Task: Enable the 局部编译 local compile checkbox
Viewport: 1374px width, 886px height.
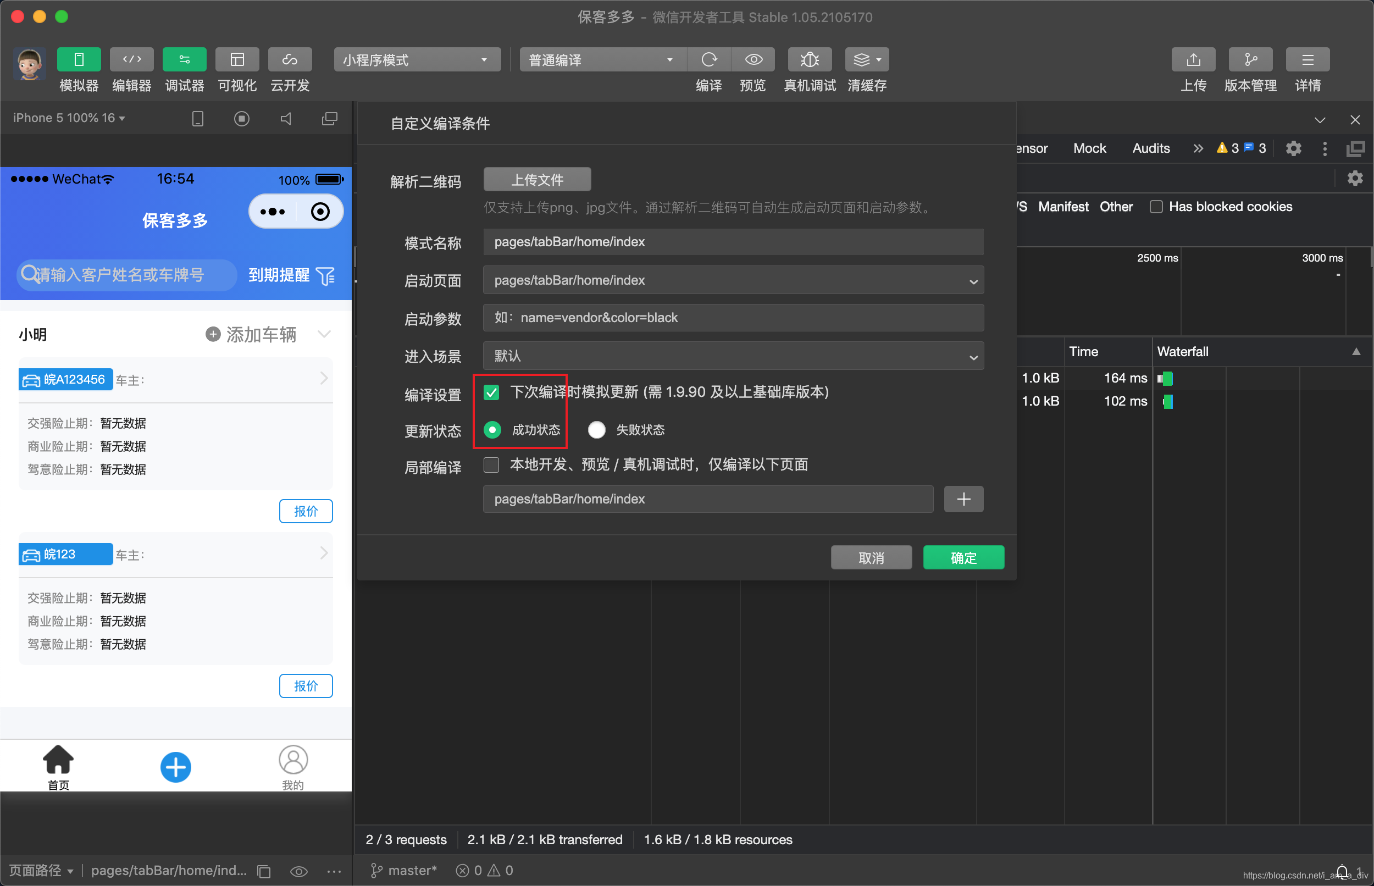Action: pos(491,464)
